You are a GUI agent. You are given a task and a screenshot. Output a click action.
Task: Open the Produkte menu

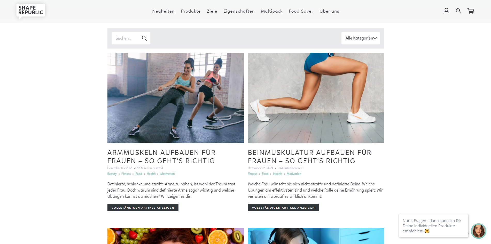pos(191,11)
